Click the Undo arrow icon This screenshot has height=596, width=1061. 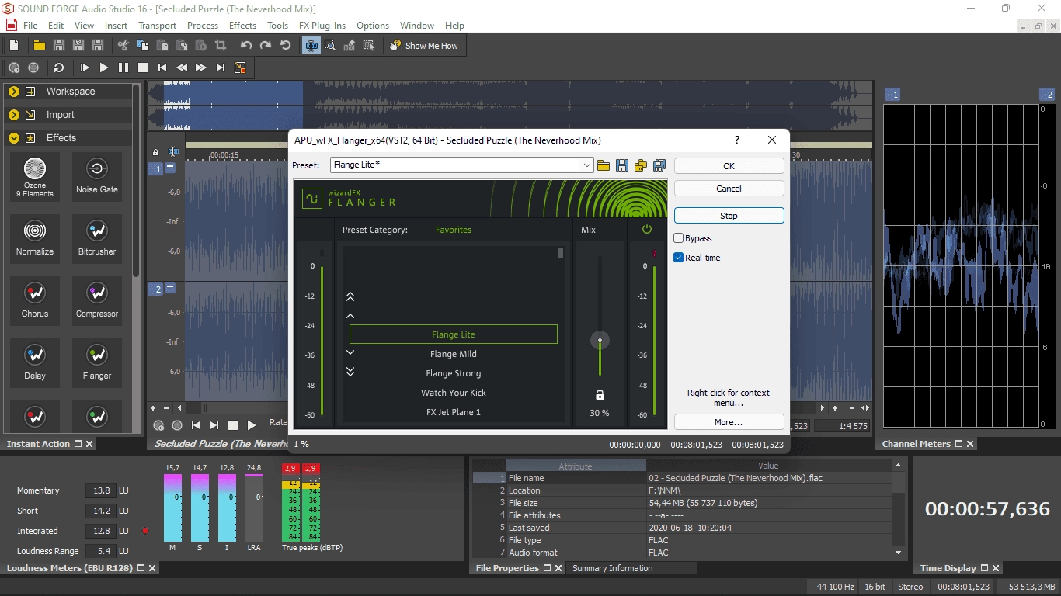point(246,46)
